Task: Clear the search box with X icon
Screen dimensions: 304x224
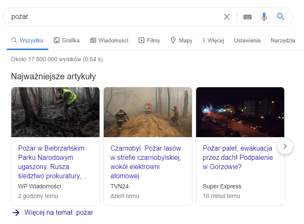Action: [x=227, y=17]
